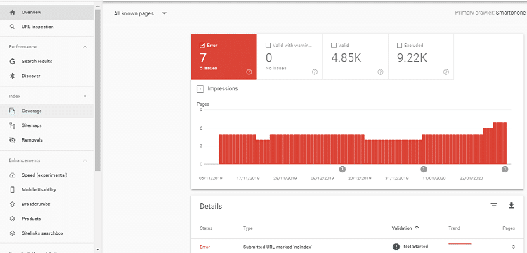
Task: Open the Discover report
Action: click(x=47, y=76)
